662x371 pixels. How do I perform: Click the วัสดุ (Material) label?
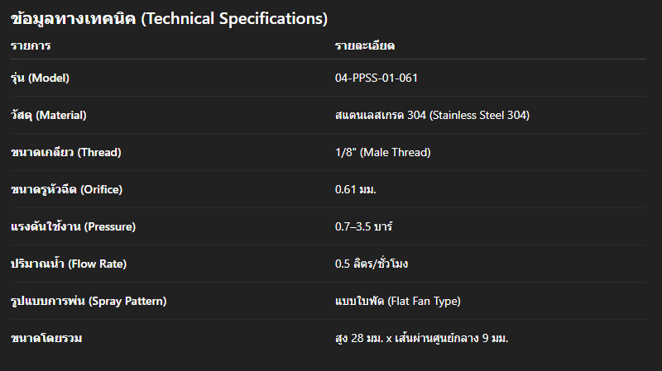(48, 115)
